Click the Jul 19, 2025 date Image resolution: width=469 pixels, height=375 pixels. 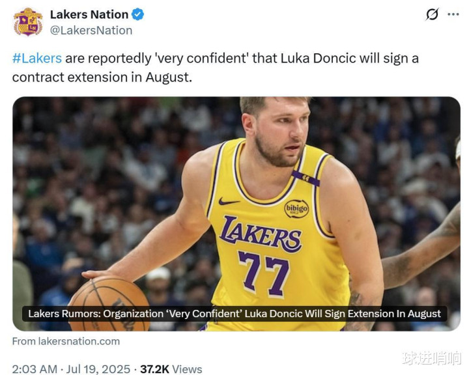(x=98, y=369)
